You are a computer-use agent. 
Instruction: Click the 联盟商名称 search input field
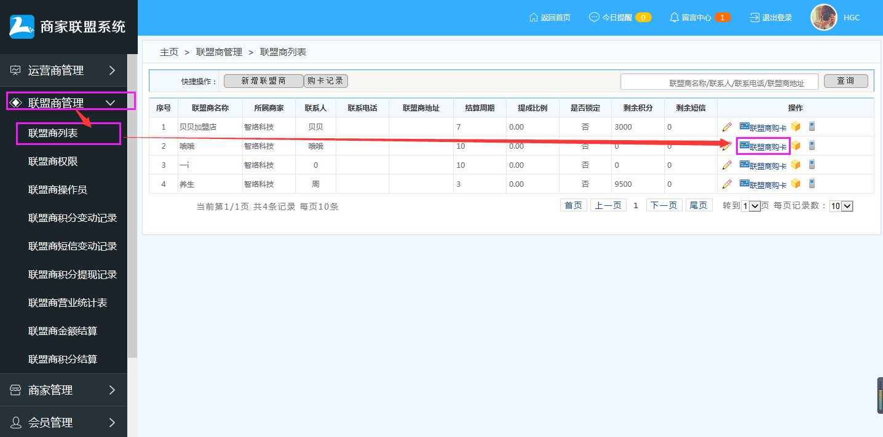coord(719,82)
